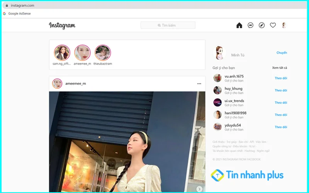Click the instagram.com address bar
309x193 pixels.
(155, 5)
